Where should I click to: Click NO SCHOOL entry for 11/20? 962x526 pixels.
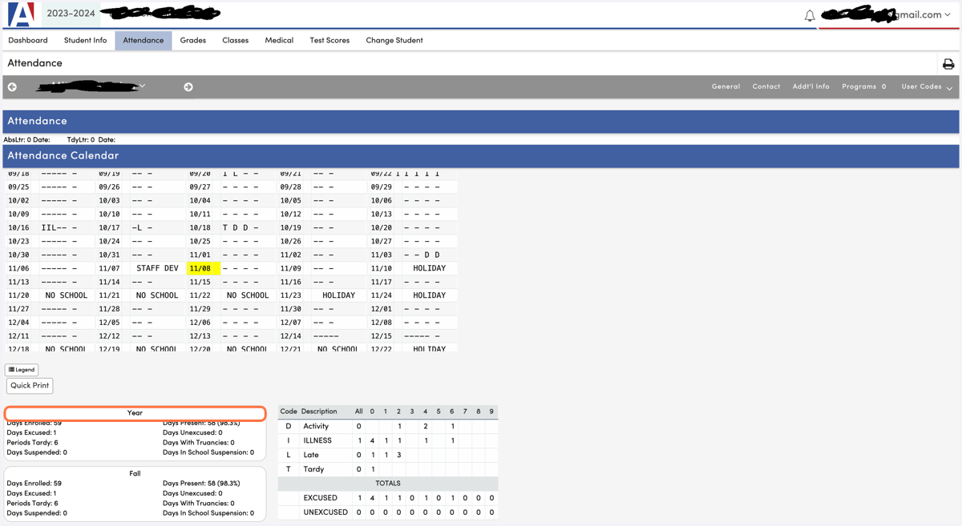click(x=67, y=295)
